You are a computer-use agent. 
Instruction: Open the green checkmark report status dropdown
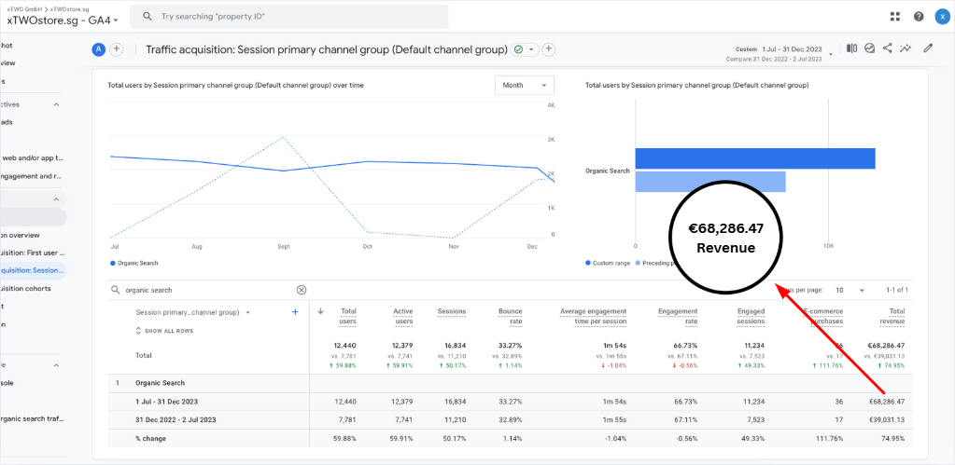(525, 49)
